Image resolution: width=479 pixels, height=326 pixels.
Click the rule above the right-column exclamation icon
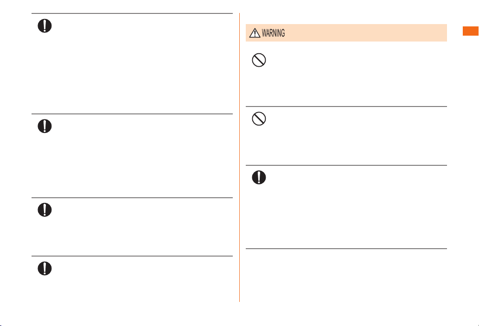346,165
